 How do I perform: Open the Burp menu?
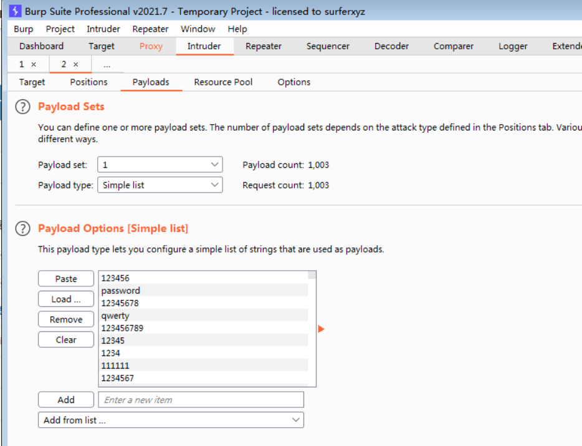24,29
